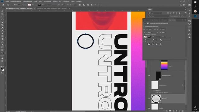Open stroke line style dropdown in options bar
This screenshot has width=199, height=112.
coord(54,5)
